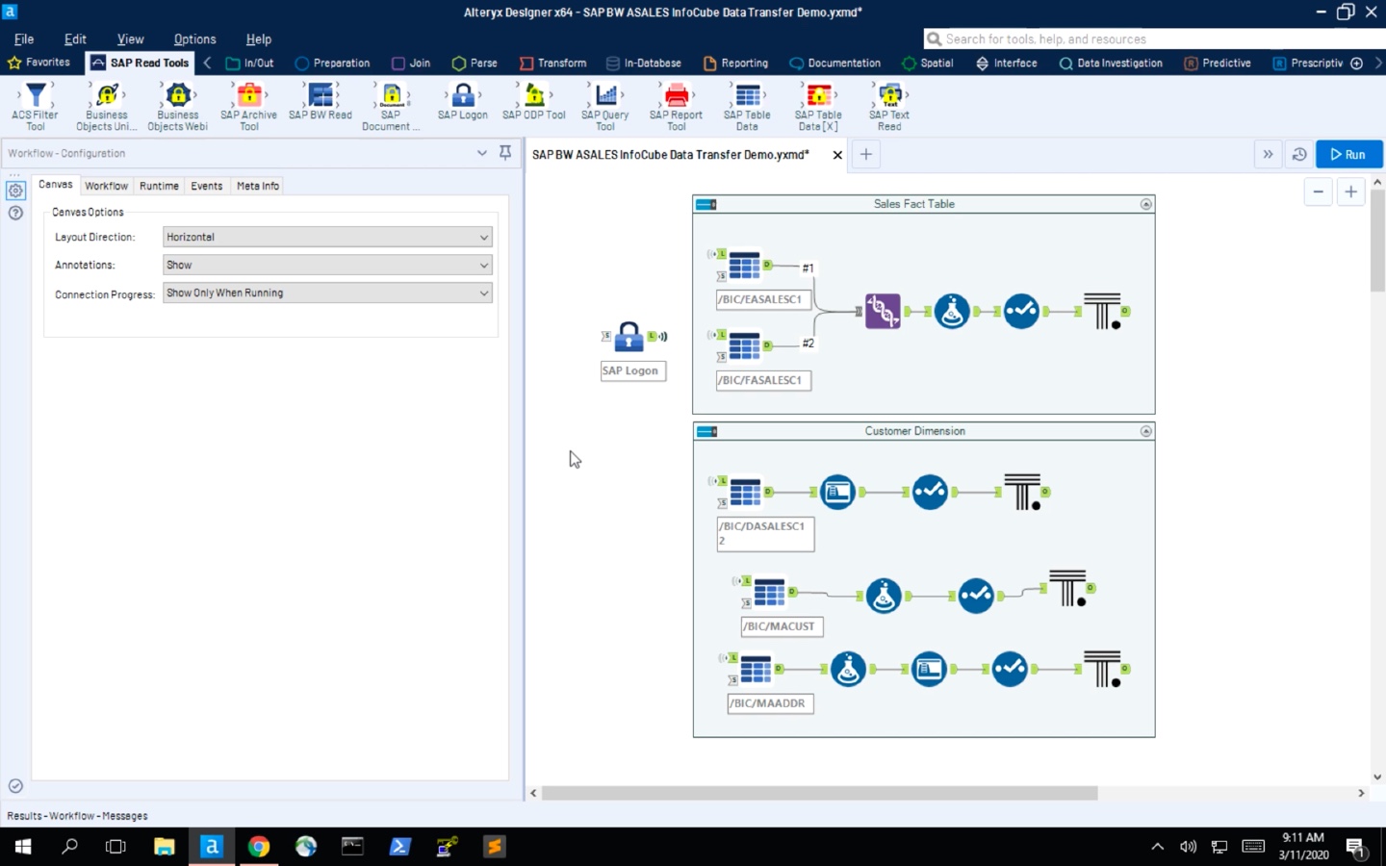Open File Explorer from the taskbar
The width and height of the screenshot is (1386, 866).
[x=164, y=847]
